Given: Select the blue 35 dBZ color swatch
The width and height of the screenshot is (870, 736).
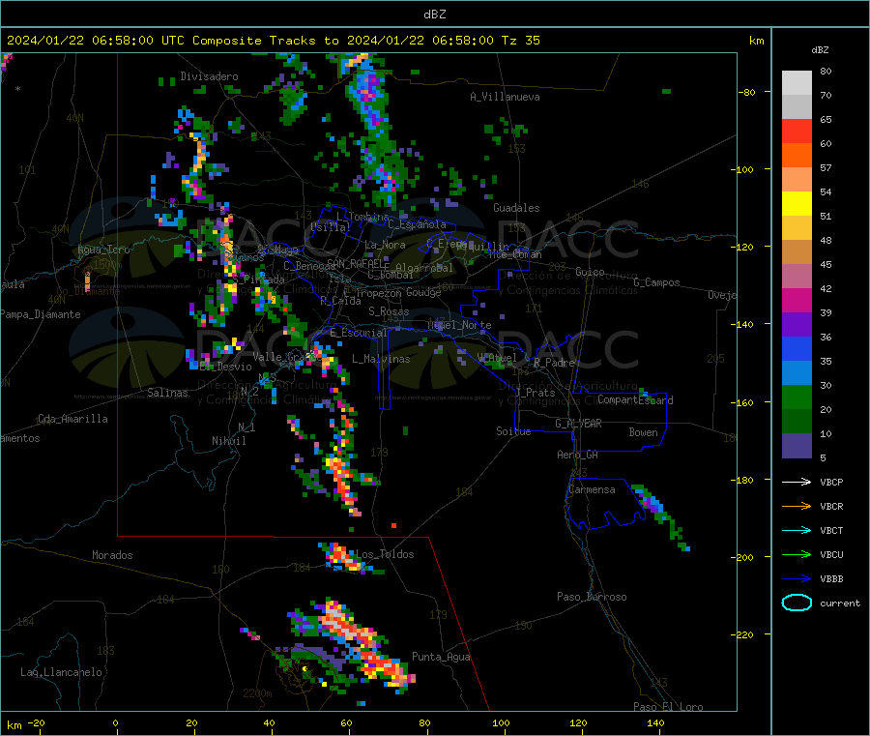Looking at the screenshot, I should point(797,348).
